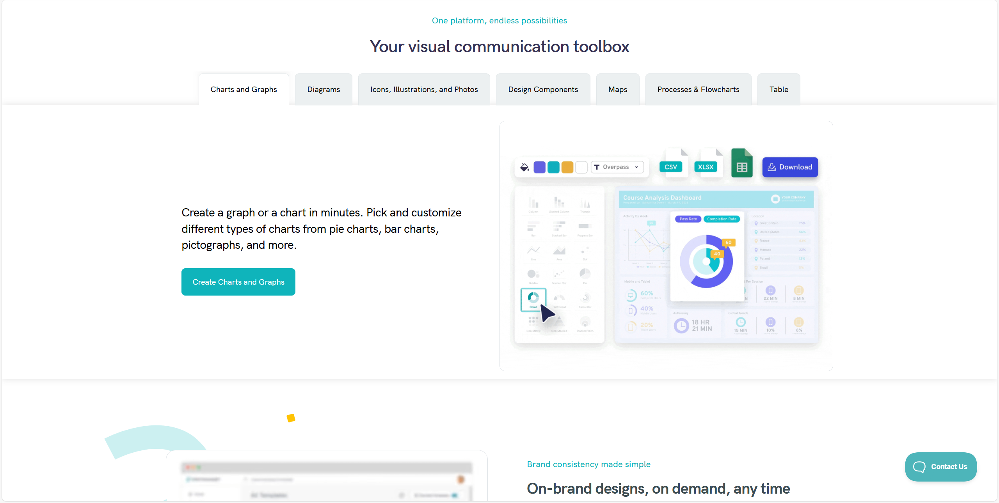Pick the teal color swatch
Screen dimensions: 999x503
click(553, 167)
